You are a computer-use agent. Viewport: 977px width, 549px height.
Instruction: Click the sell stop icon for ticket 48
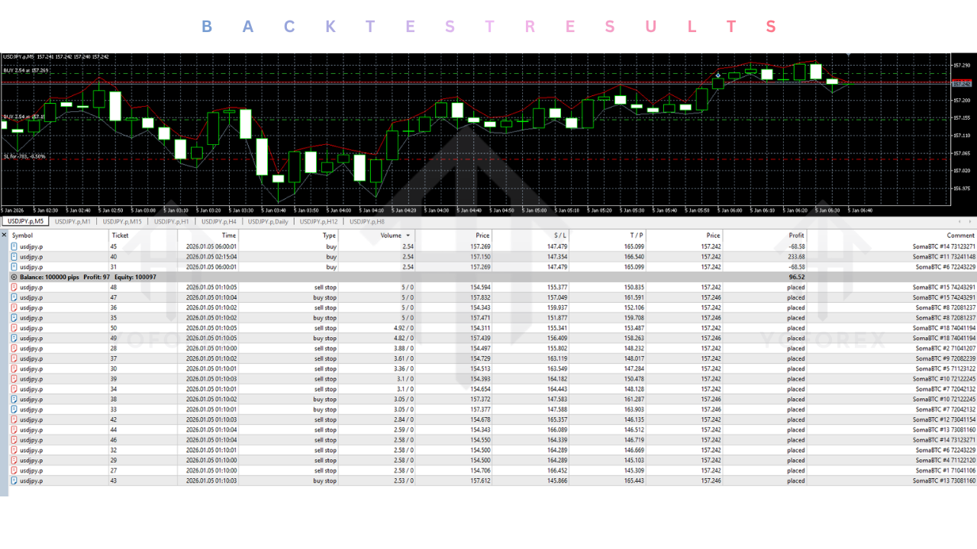(15, 287)
